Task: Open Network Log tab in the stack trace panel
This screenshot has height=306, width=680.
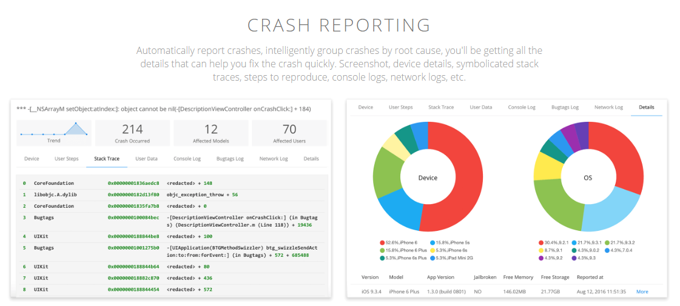Action: [x=273, y=159]
